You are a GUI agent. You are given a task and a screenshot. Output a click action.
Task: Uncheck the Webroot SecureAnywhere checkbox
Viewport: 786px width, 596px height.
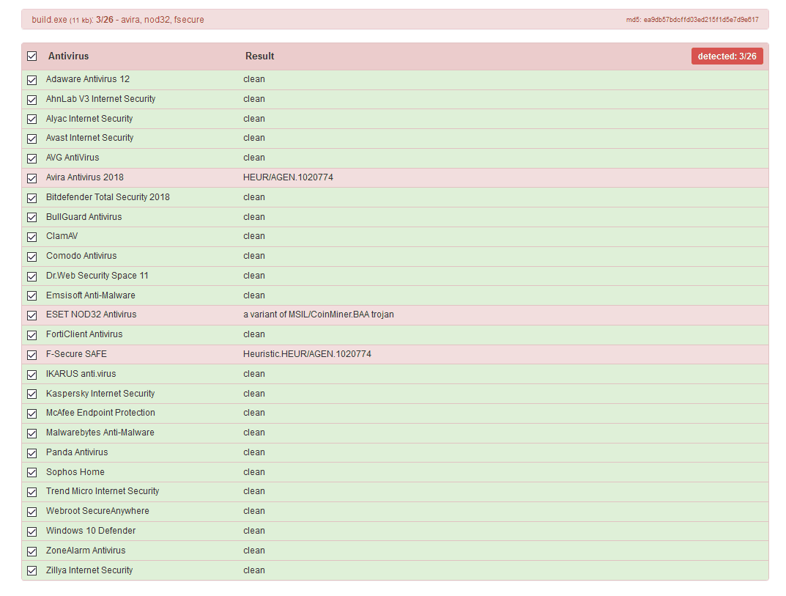(x=32, y=512)
